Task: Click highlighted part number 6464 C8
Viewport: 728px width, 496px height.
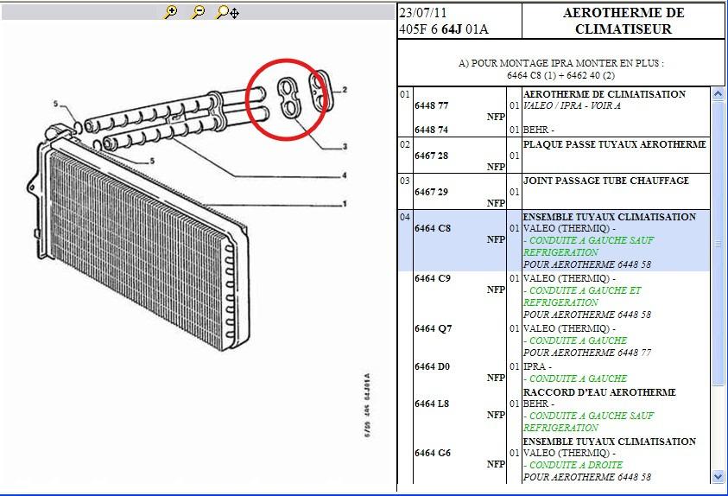Action: (x=431, y=229)
